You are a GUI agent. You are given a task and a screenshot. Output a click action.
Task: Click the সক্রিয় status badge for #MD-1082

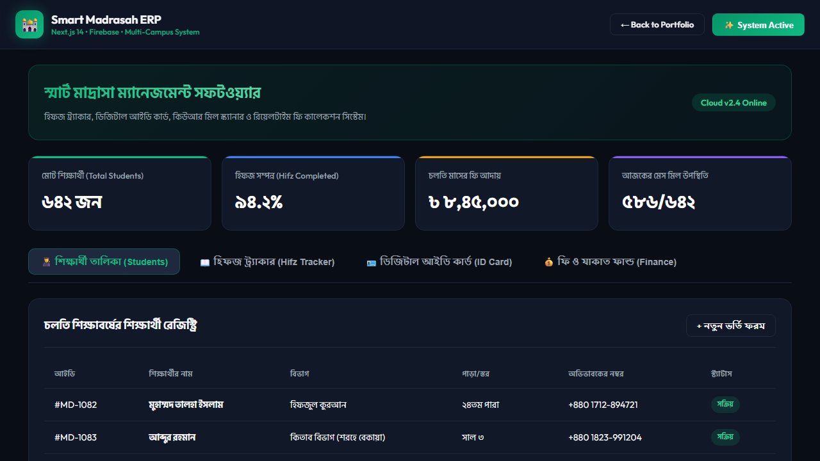tap(725, 405)
